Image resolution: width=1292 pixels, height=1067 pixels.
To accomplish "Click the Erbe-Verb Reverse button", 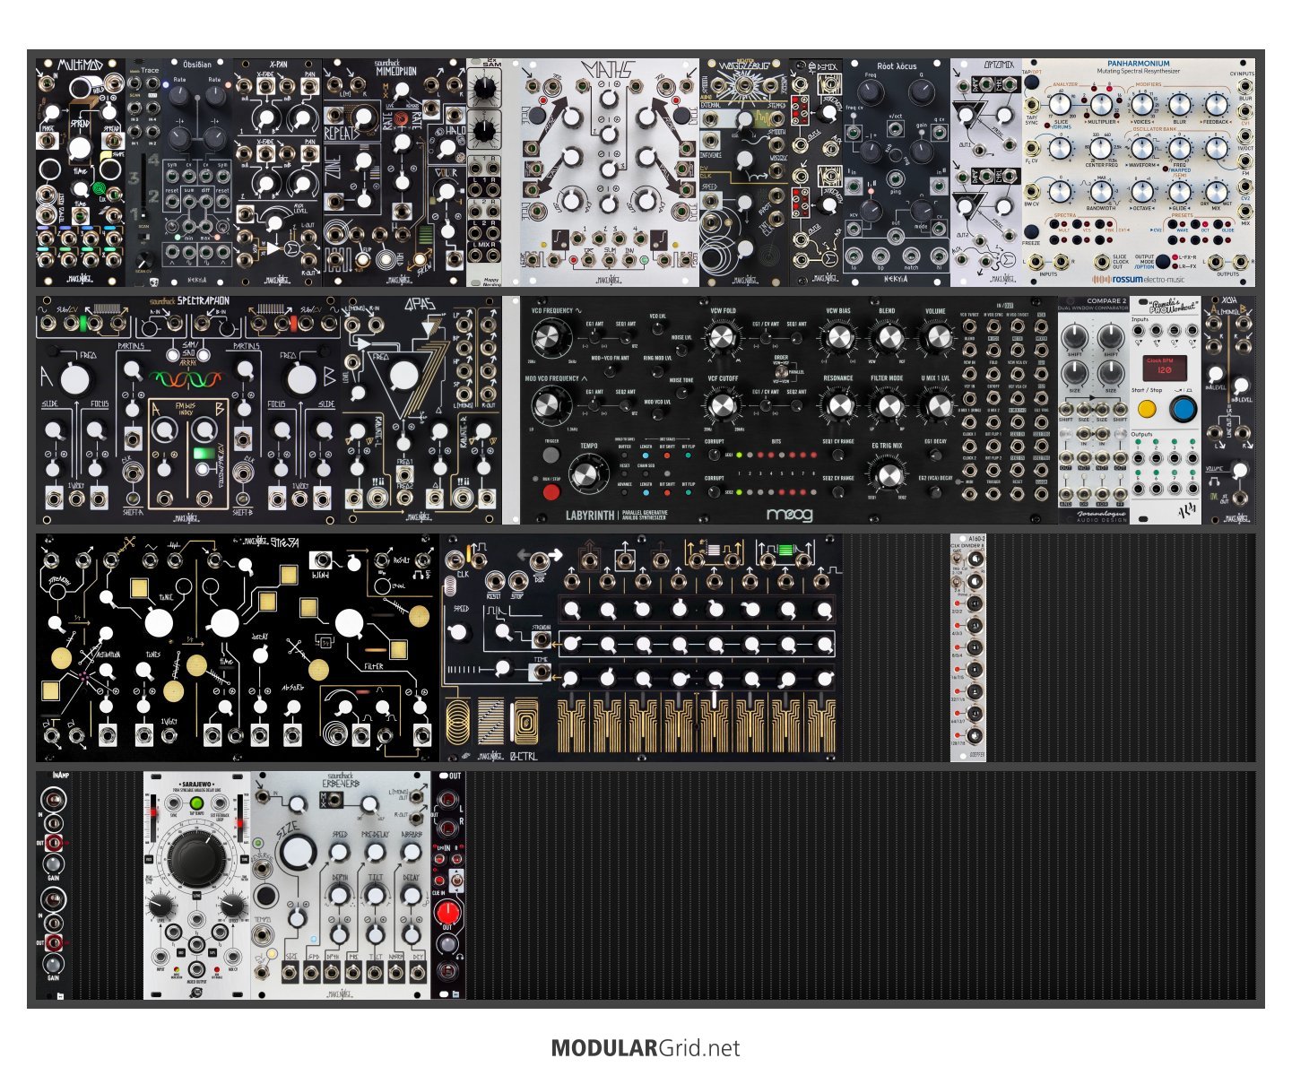I will click(x=266, y=895).
